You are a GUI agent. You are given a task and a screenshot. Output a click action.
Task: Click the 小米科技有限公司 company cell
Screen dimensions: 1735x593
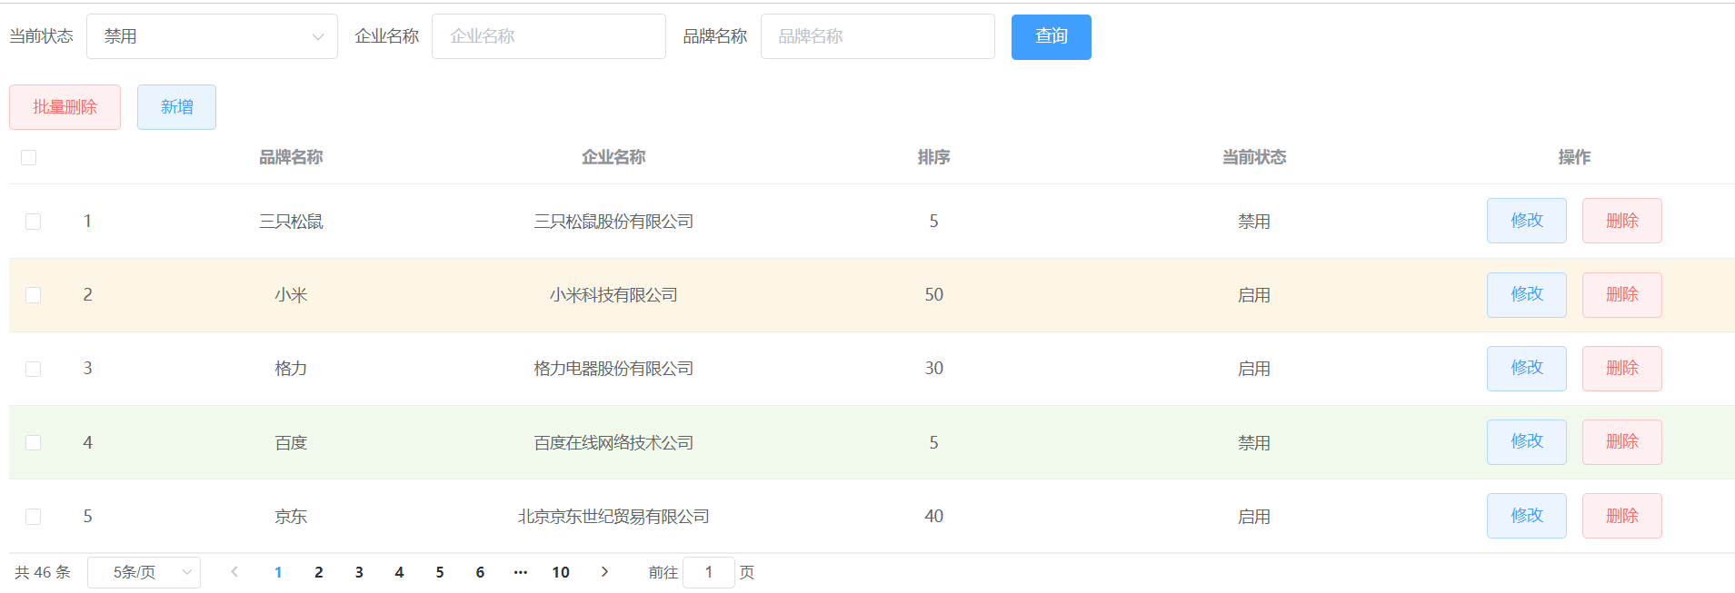[x=613, y=295]
